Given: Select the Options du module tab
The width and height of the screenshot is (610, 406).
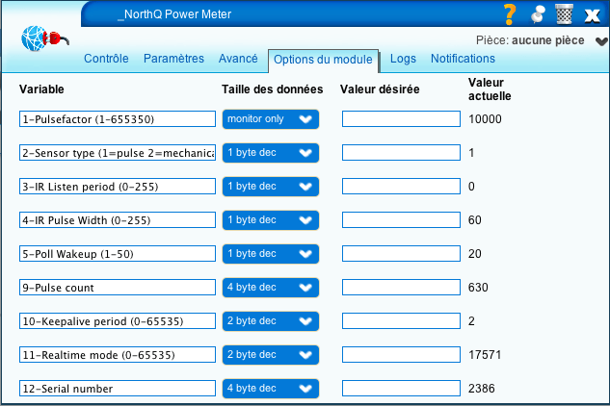Looking at the screenshot, I should click(323, 60).
